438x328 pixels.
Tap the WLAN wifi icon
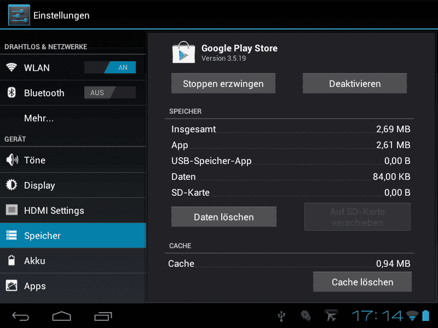[x=11, y=67]
